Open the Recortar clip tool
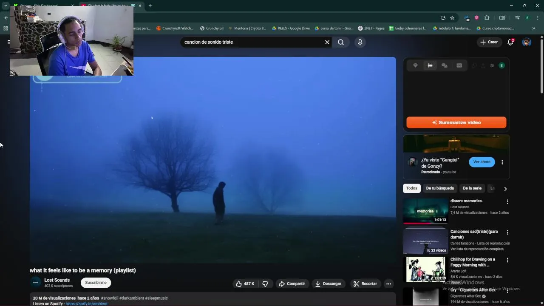Image resolution: width=544 pixels, height=306 pixels. point(365,283)
